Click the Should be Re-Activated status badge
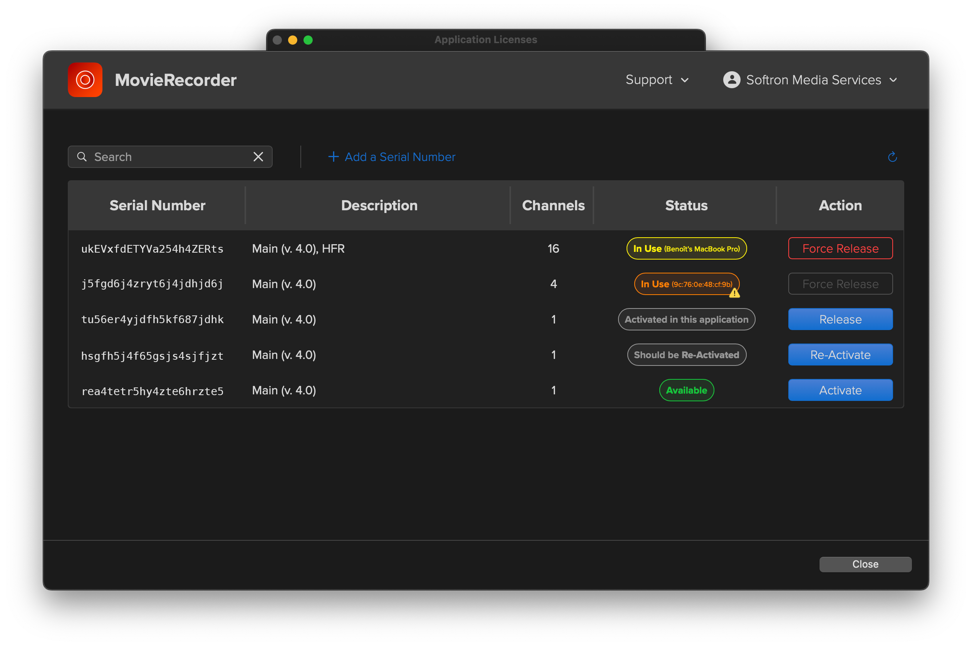972x647 pixels. click(686, 355)
